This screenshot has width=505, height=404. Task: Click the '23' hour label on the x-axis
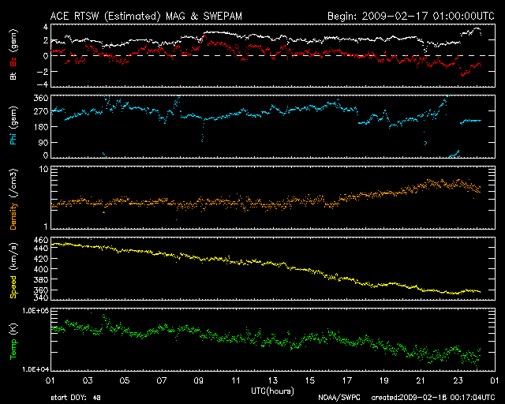click(458, 380)
